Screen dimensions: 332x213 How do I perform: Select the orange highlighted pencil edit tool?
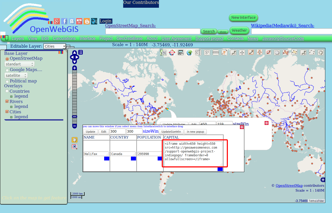[x=251, y=52]
